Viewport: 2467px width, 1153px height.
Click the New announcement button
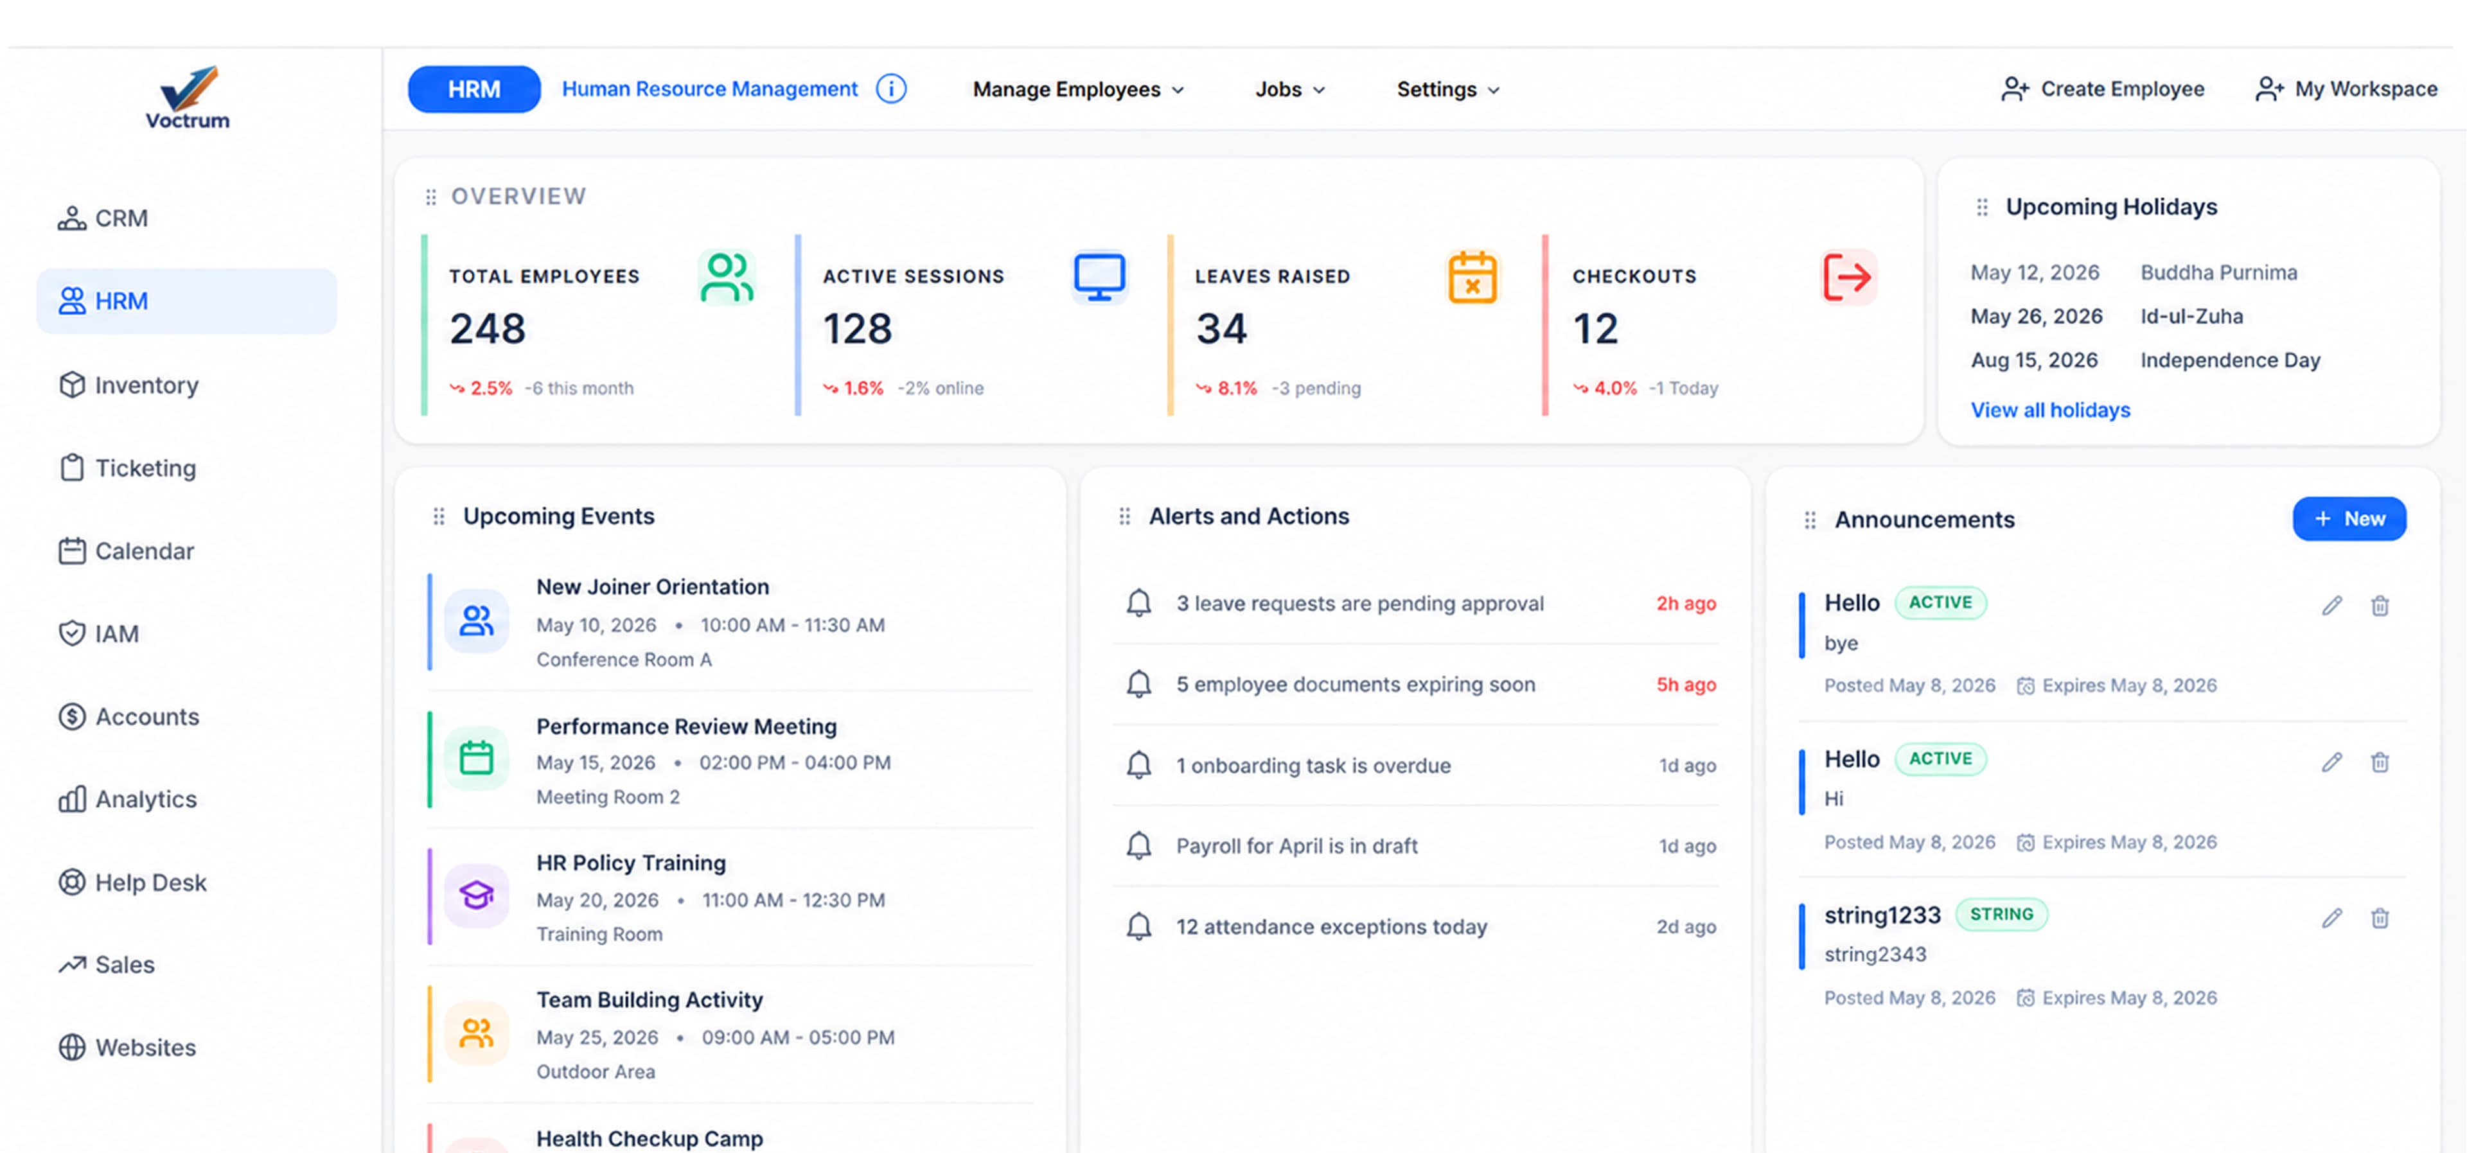[2349, 519]
